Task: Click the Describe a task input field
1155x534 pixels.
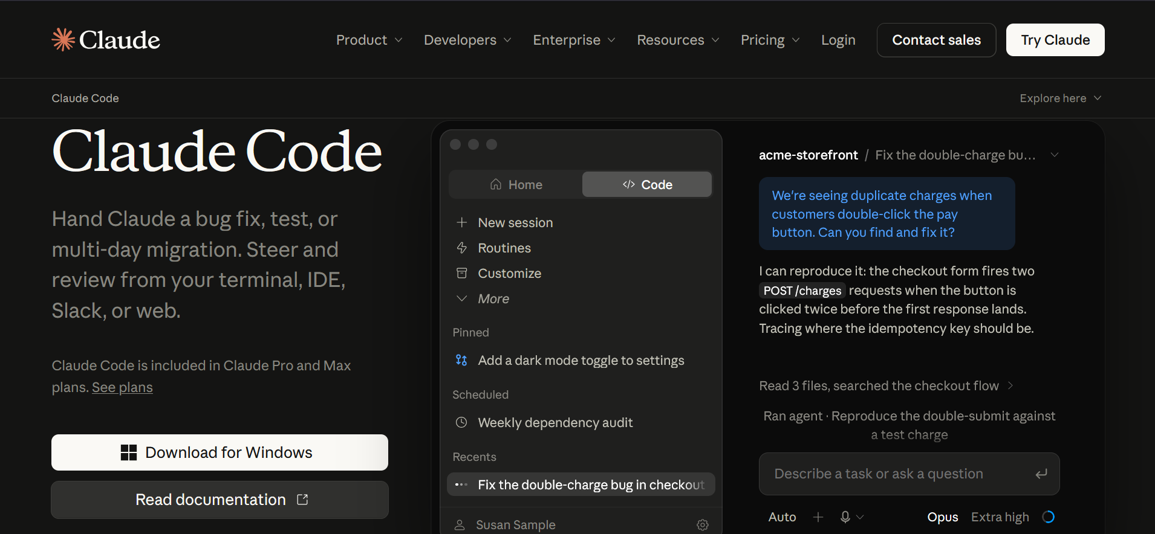Action: (909, 474)
